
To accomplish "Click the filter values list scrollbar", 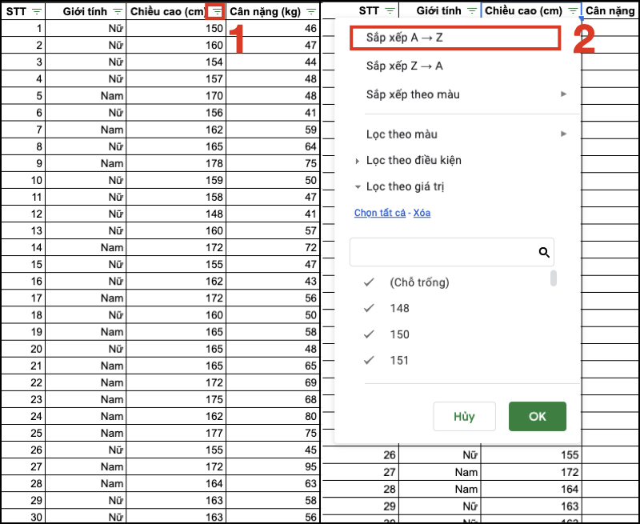I will pyautogui.click(x=554, y=278).
